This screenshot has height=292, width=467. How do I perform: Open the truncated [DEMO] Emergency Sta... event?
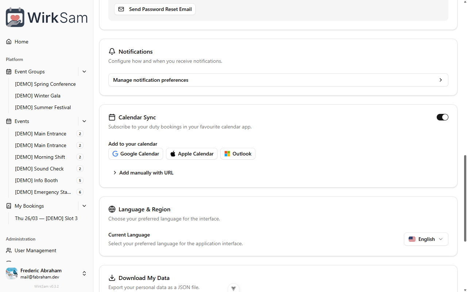(43, 192)
